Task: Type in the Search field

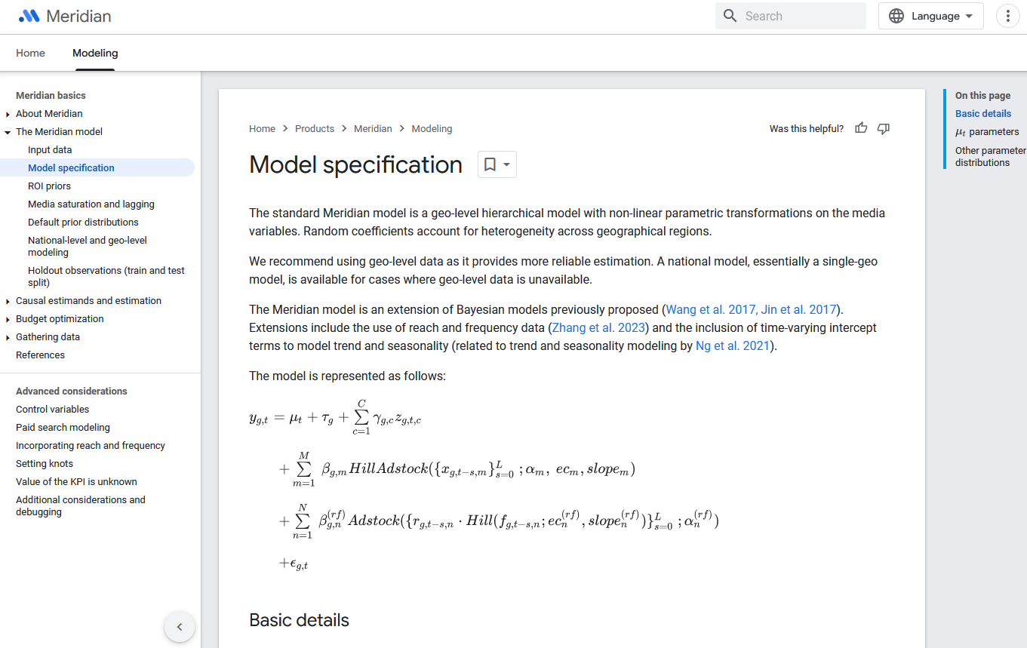Action: tap(800, 16)
